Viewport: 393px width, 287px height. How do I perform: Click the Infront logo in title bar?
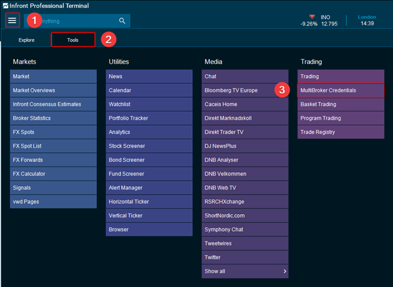[x=5, y=5]
